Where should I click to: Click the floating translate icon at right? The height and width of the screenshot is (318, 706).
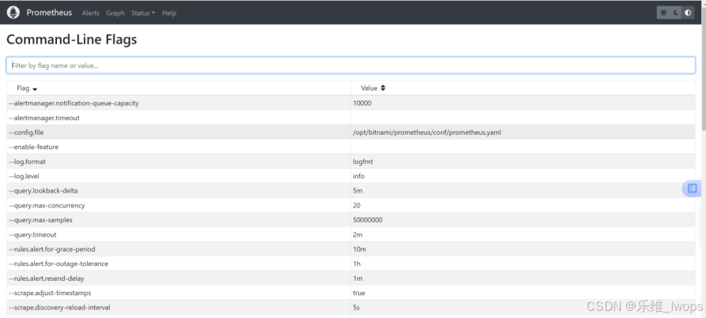click(x=693, y=188)
